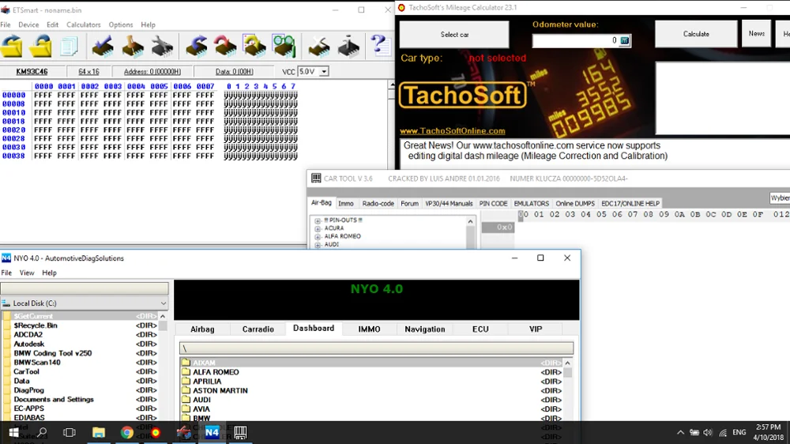790x444 pixels.
Task: Click the yellow arrow auto-program chip icon
Action: [254, 47]
